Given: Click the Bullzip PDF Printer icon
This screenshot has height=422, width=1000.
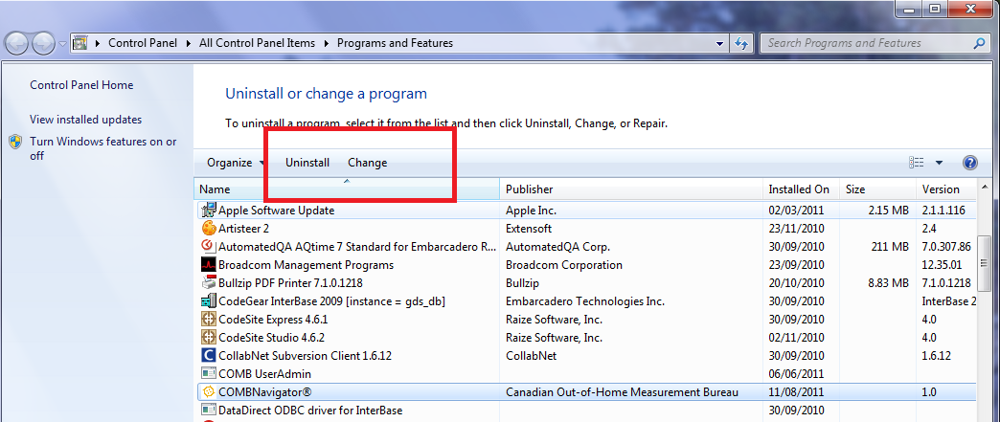Looking at the screenshot, I should pos(208,282).
